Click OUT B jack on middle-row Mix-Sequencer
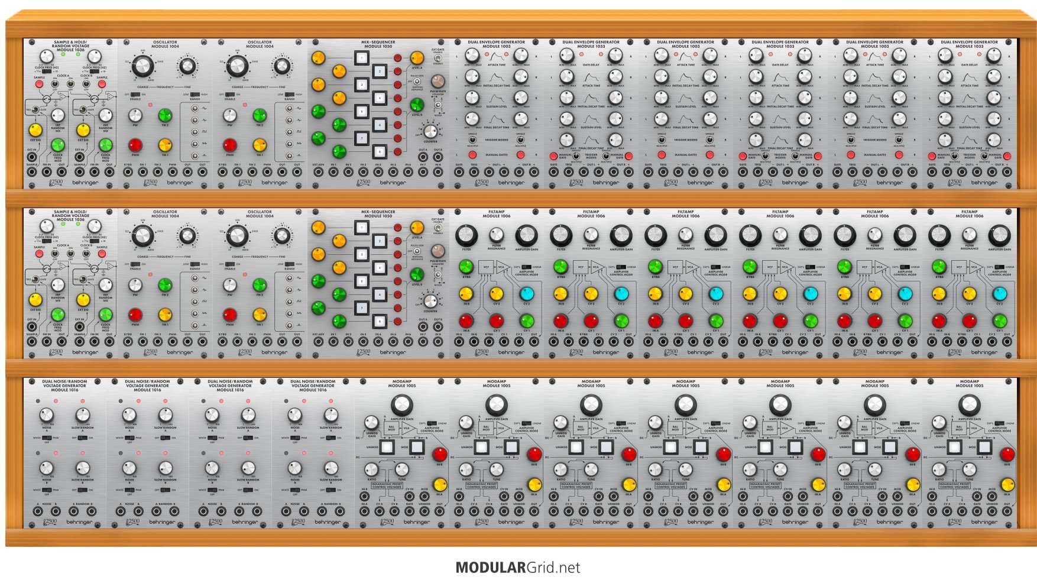Image resolution: width=1037 pixels, height=580 pixels. 438,326
